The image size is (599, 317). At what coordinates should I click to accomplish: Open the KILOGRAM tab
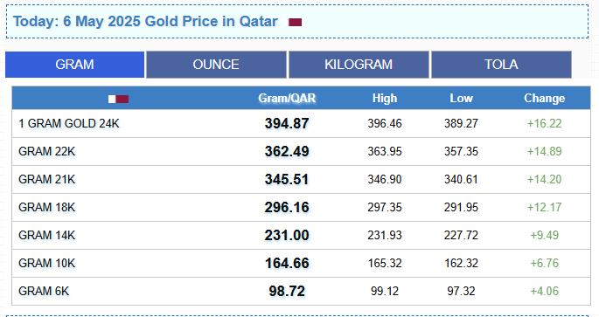(359, 65)
